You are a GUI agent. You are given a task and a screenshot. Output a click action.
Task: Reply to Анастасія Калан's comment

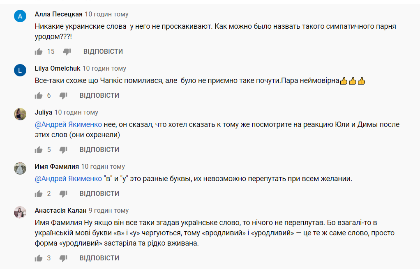coord(99,258)
